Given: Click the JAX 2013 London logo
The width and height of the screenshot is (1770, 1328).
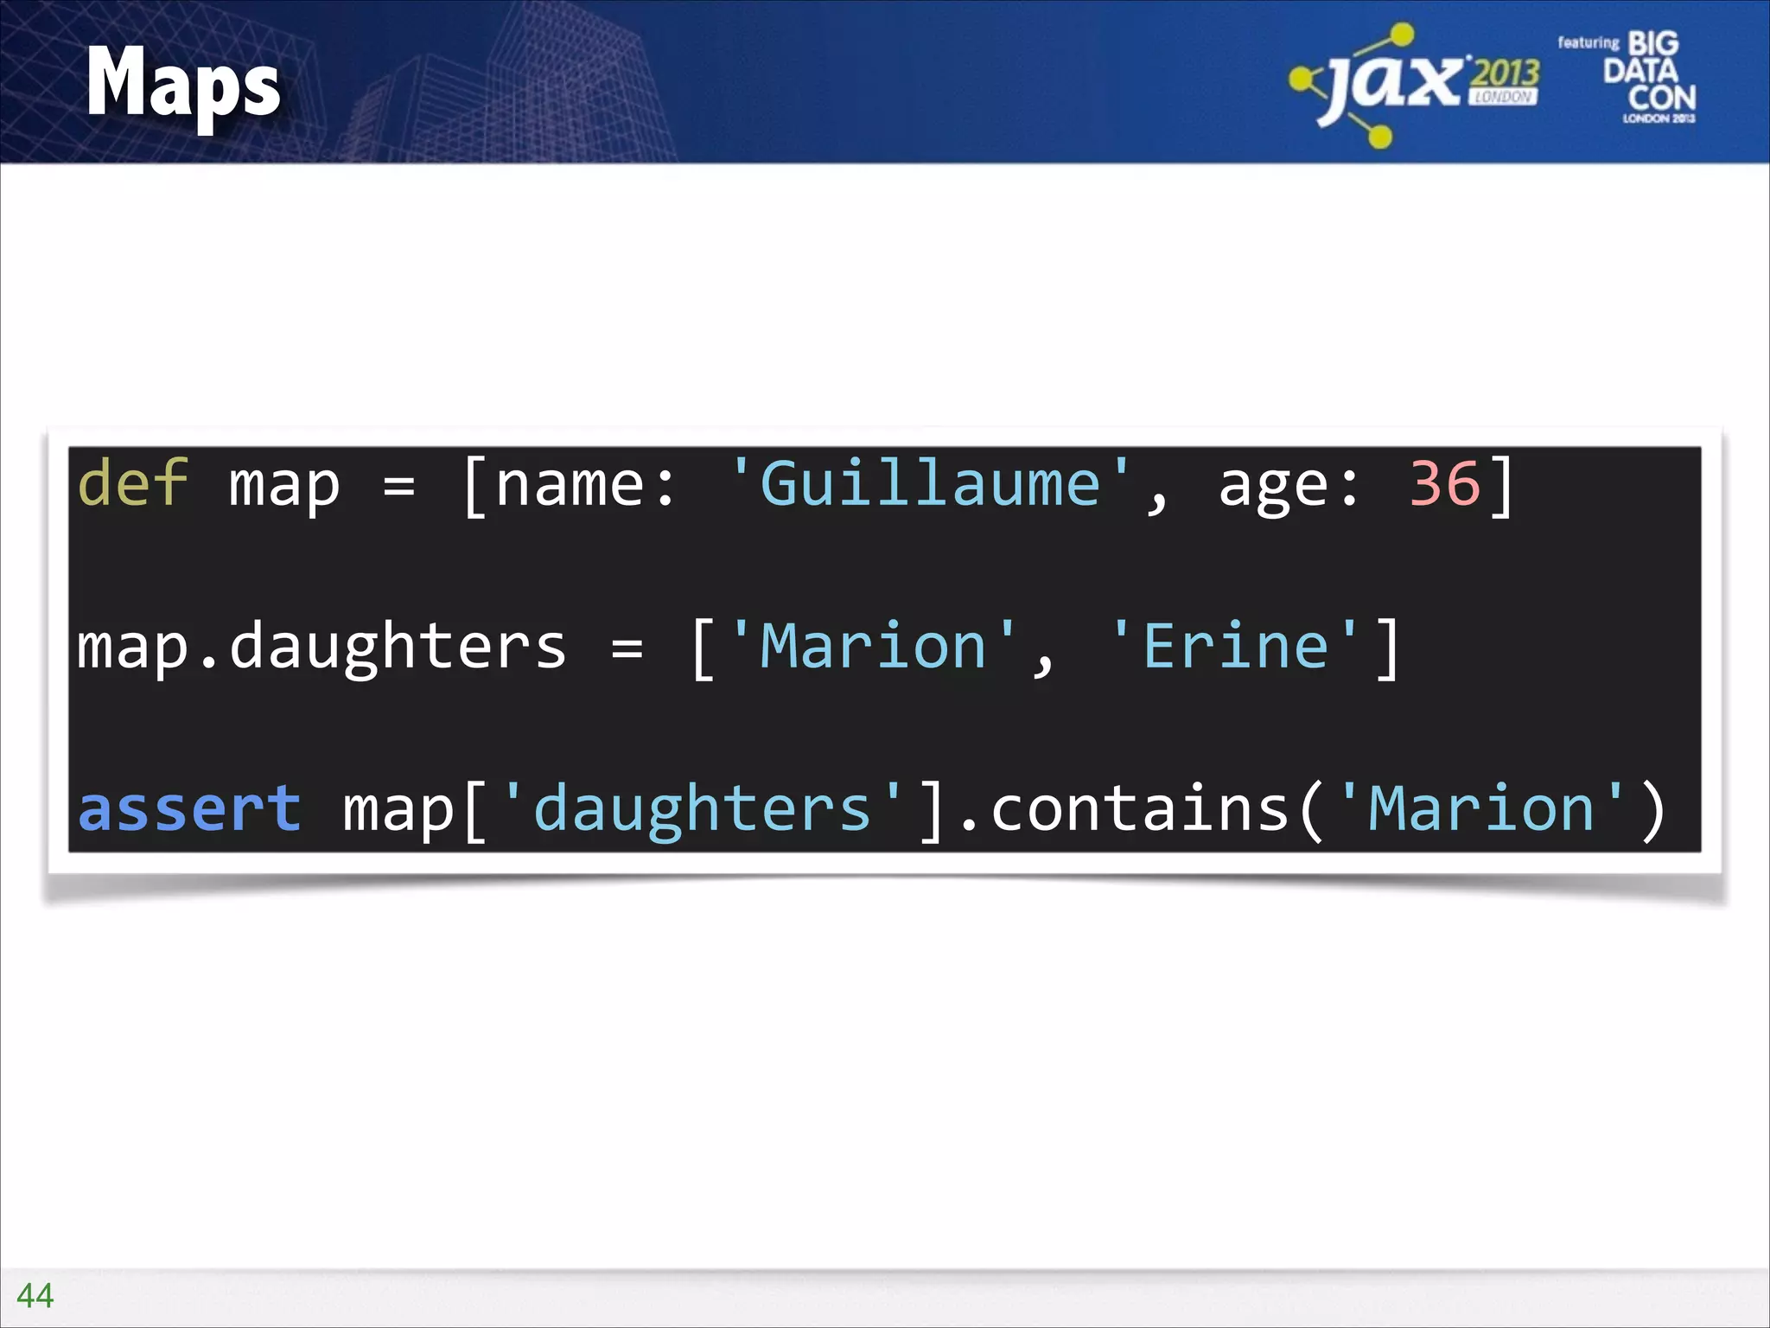Looking at the screenshot, I should [1415, 85].
